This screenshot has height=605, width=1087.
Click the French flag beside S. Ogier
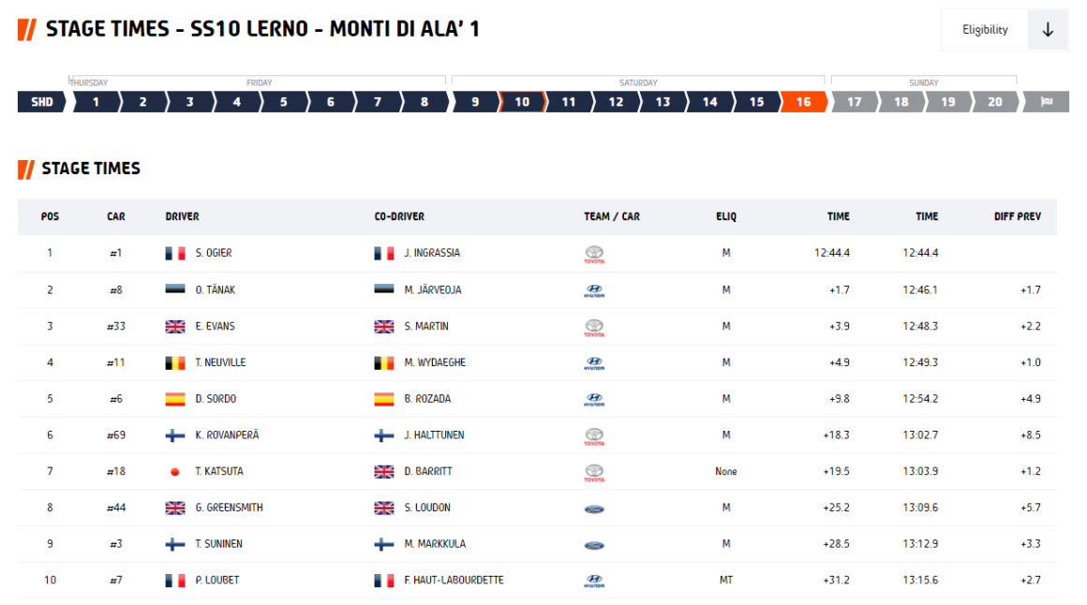click(x=175, y=254)
